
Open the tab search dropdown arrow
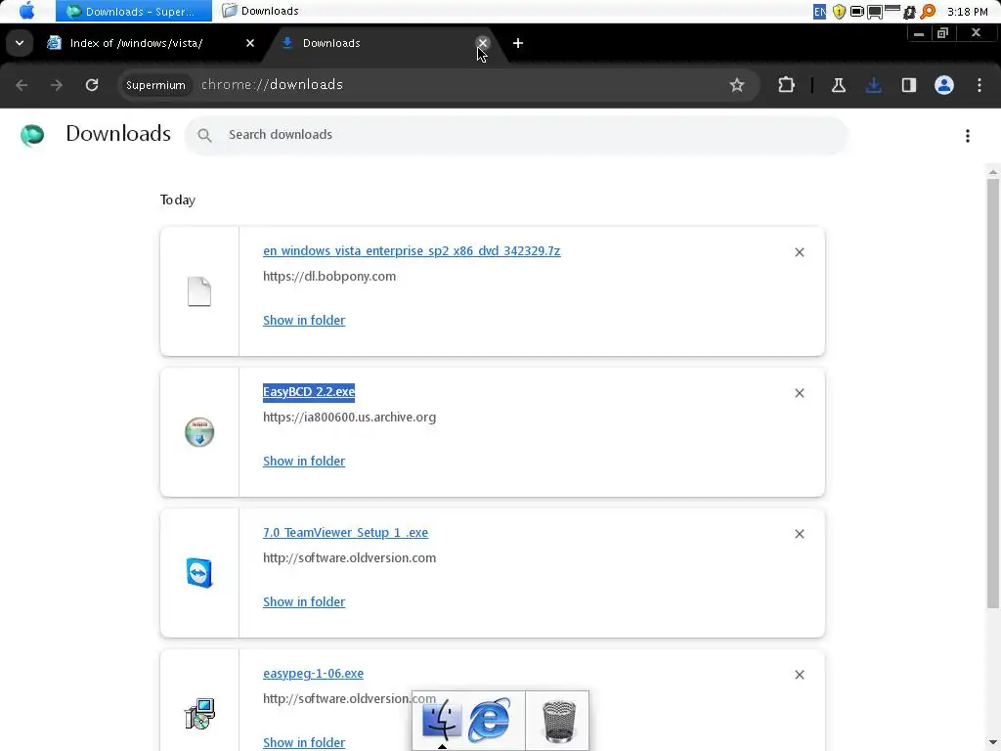click(20, 43)
